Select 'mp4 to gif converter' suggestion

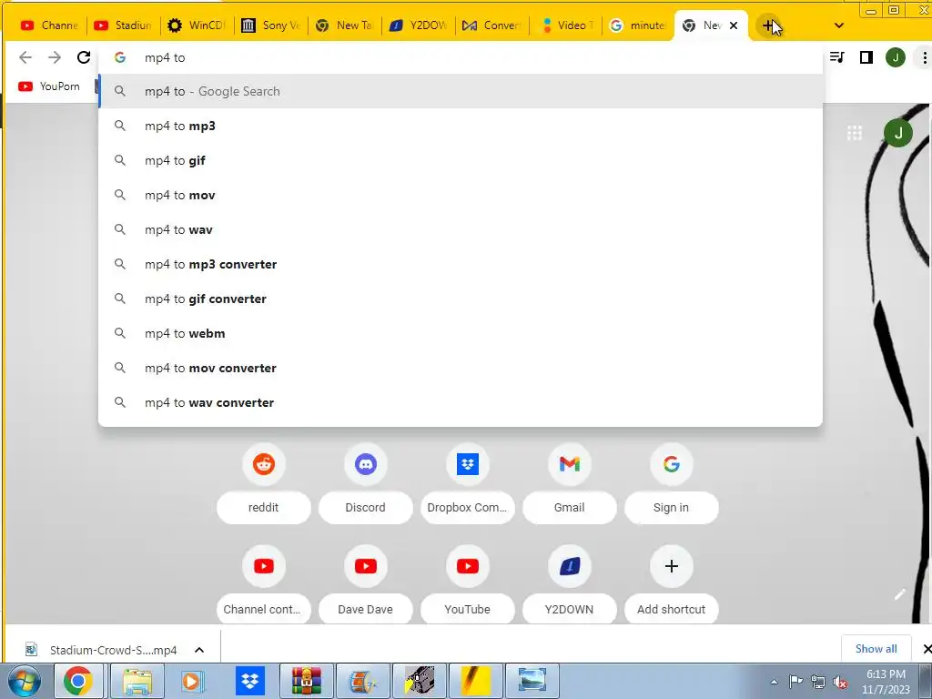coord(461,299)
